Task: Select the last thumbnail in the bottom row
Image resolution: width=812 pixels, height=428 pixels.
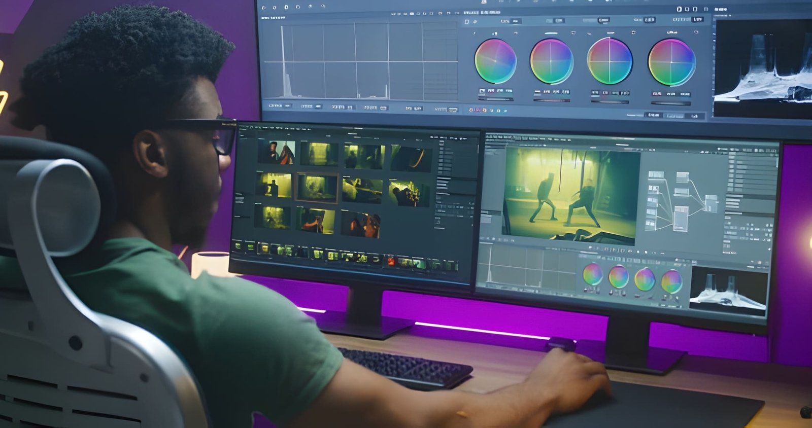Action: (361, 225)
